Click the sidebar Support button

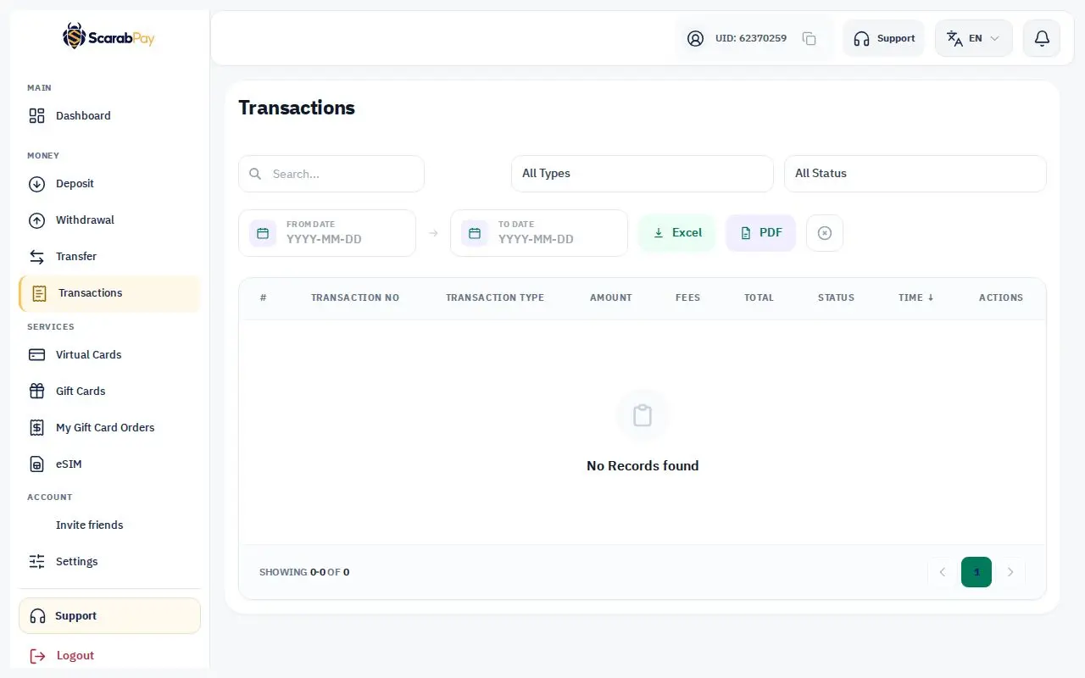coord(109,616)
